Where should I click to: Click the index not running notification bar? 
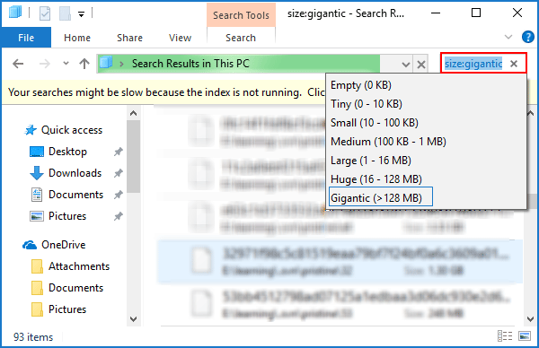pyautogui.click(x=163, y=92)
